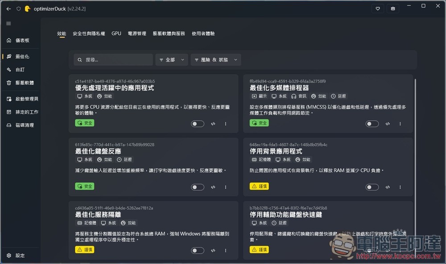Open the 風險 & 狀態 filter dropdown
This screenshot has height=264, width=446.
coord(216,60)
